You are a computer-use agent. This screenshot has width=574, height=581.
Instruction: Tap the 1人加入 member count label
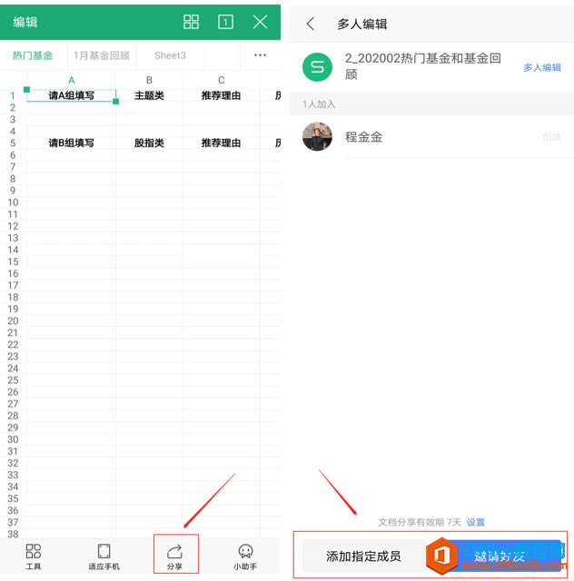coord(319,104)
